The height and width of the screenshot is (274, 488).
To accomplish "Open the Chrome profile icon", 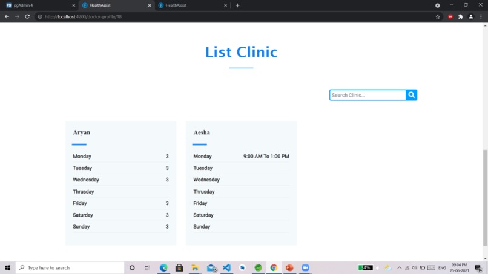I will pos(471,17).
